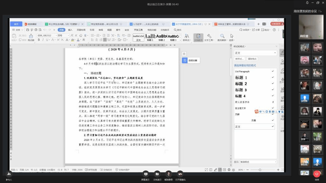Open the 页面布局 ribbon tab
Viewport: 326px width, 183px height.
click(x=81, y=30)
